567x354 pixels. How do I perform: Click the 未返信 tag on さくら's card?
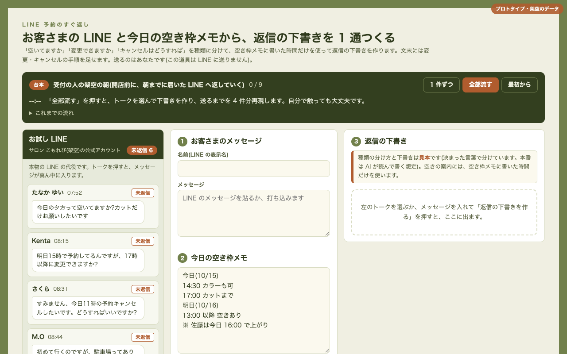(x=143, y=289)
